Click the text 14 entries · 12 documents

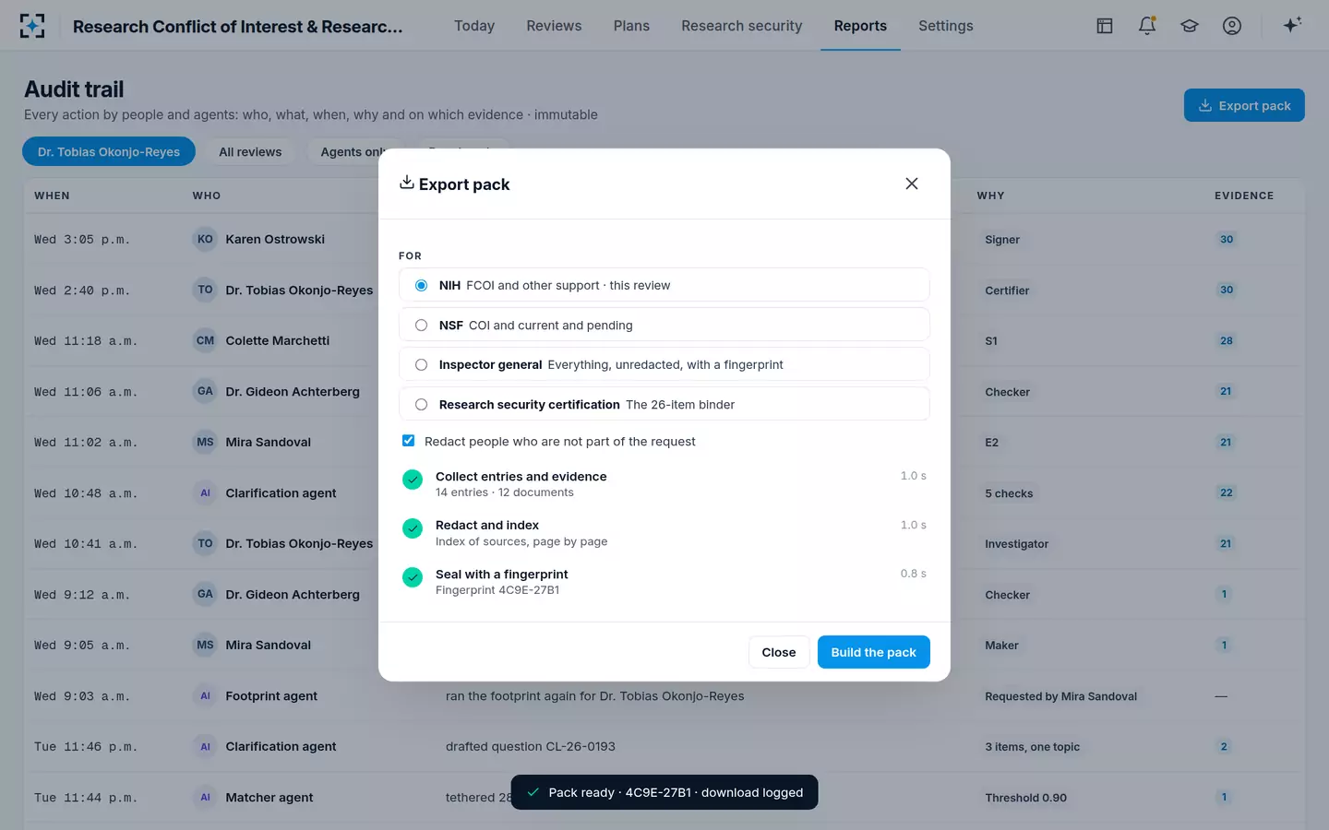click(x=505, y=492)
